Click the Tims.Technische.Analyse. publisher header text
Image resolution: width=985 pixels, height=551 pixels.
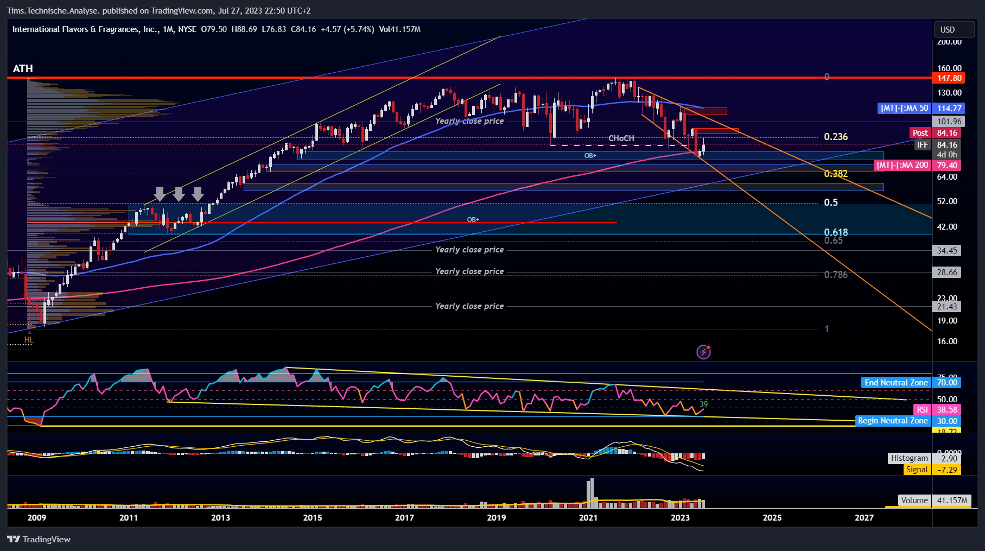(53, 11)
